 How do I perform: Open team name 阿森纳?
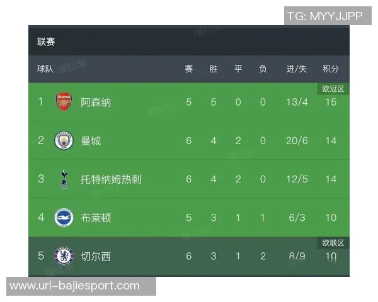point(96,102)
